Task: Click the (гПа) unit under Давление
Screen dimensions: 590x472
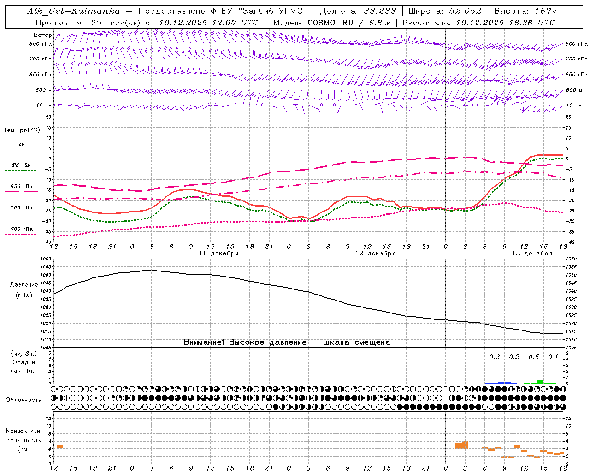Action: [x=24, y=295]
